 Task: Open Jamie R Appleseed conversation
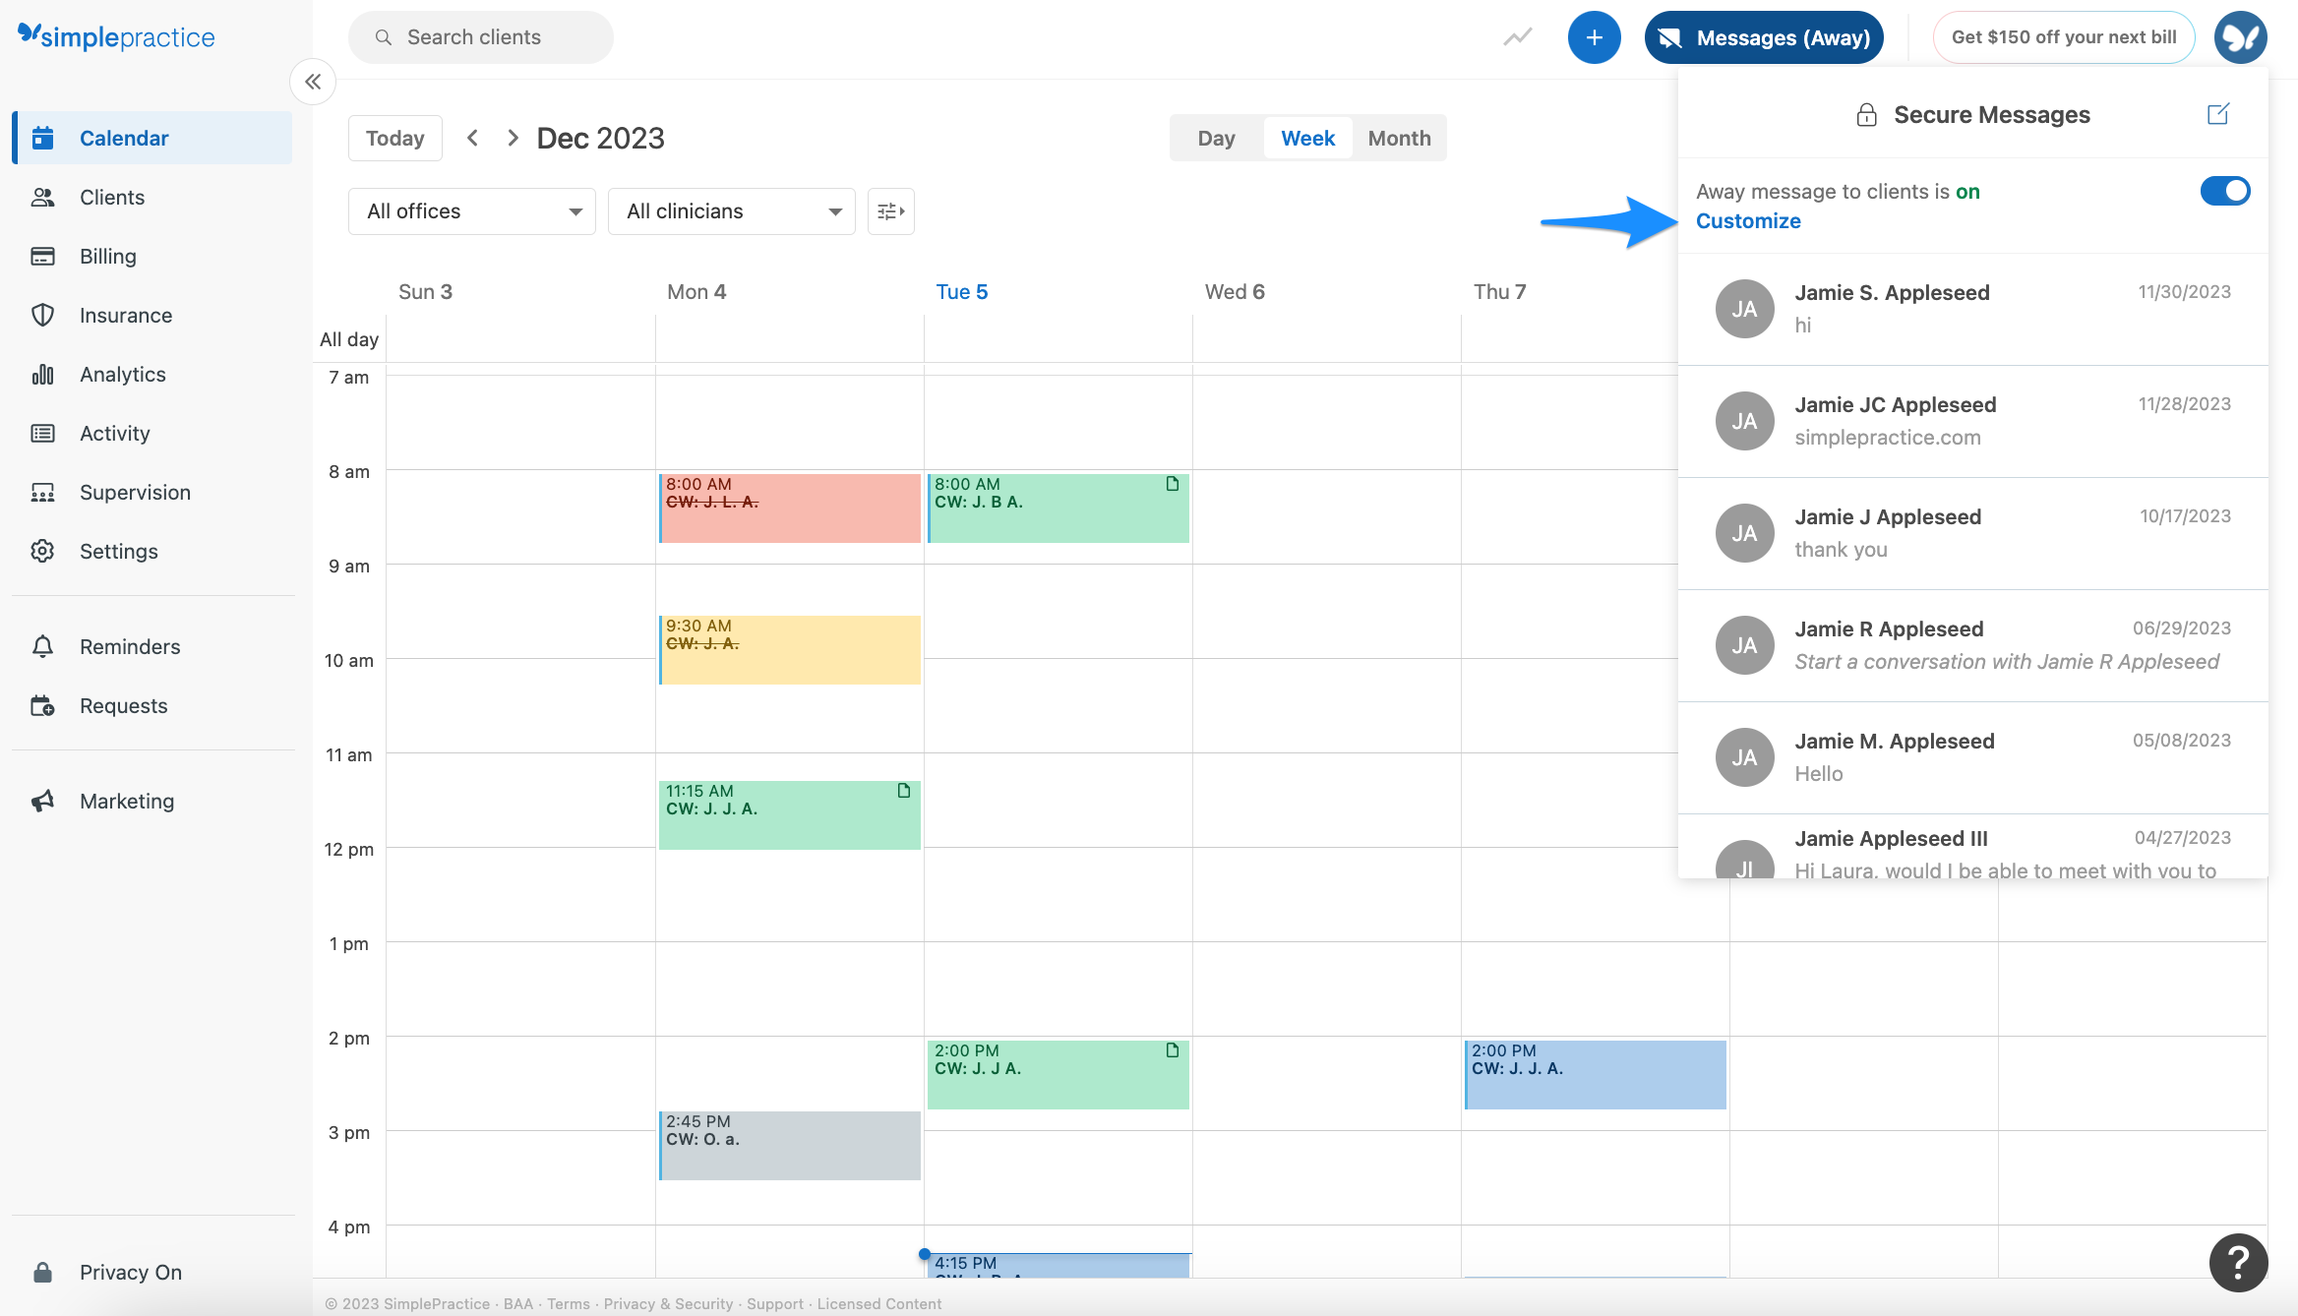(1972, 645)
